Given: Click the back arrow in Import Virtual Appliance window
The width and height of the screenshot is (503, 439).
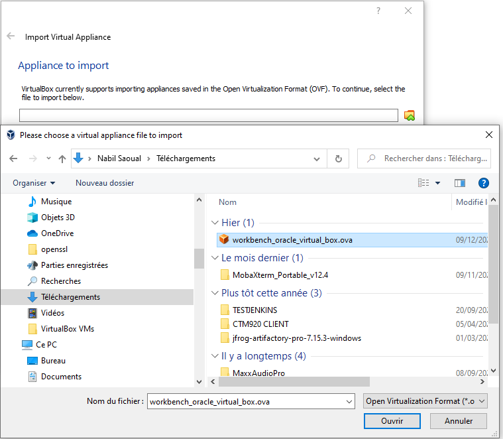Looking at the screenshot, I should 11,36.
